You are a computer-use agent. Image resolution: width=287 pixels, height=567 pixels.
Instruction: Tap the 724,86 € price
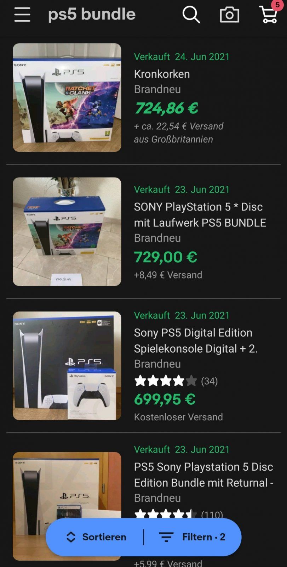(x=166, y=108)
